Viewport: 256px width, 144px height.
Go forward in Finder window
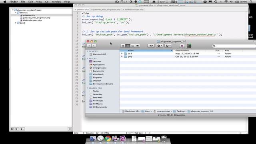tap(94, 46)
